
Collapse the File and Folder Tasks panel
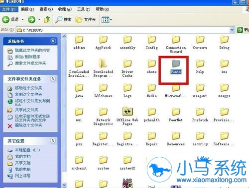[x=53, y=78]
